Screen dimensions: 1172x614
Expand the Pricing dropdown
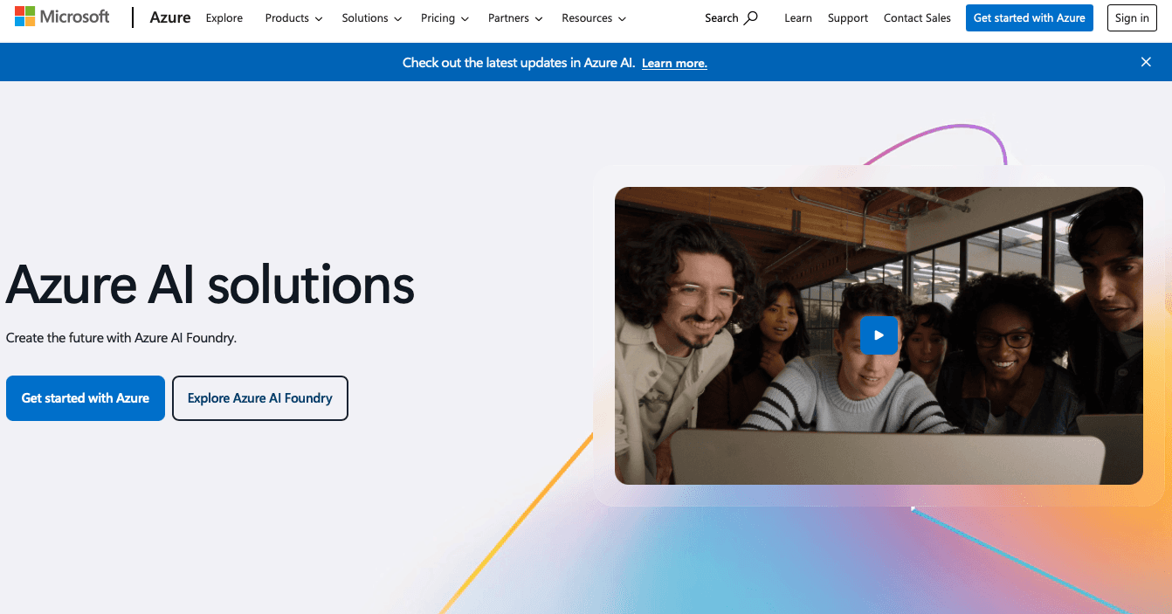click(445, 17)
